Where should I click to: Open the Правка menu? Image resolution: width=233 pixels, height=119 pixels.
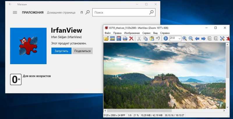(117, 33)
